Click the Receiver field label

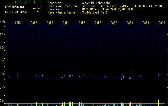(54, 9)
